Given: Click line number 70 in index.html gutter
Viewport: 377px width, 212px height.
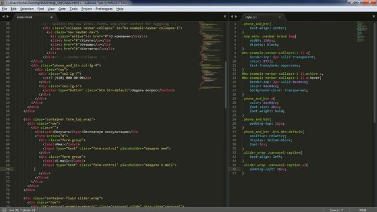Looking at the screenshot, I should (x=8, y=169).
